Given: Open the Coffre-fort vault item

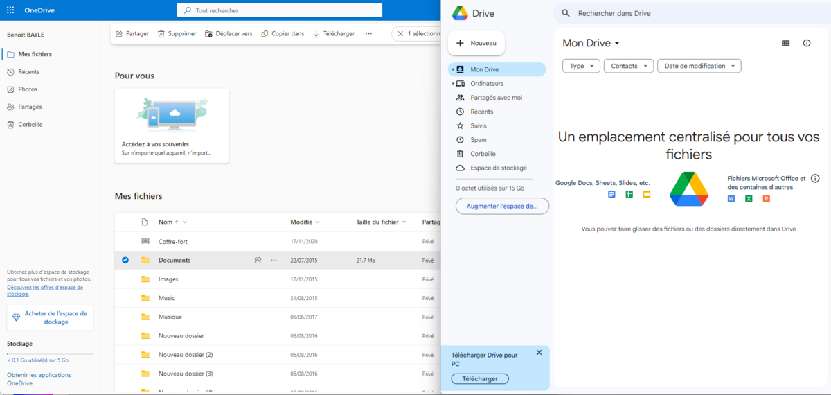Looking at the screenshot, I should click(173, 241).
